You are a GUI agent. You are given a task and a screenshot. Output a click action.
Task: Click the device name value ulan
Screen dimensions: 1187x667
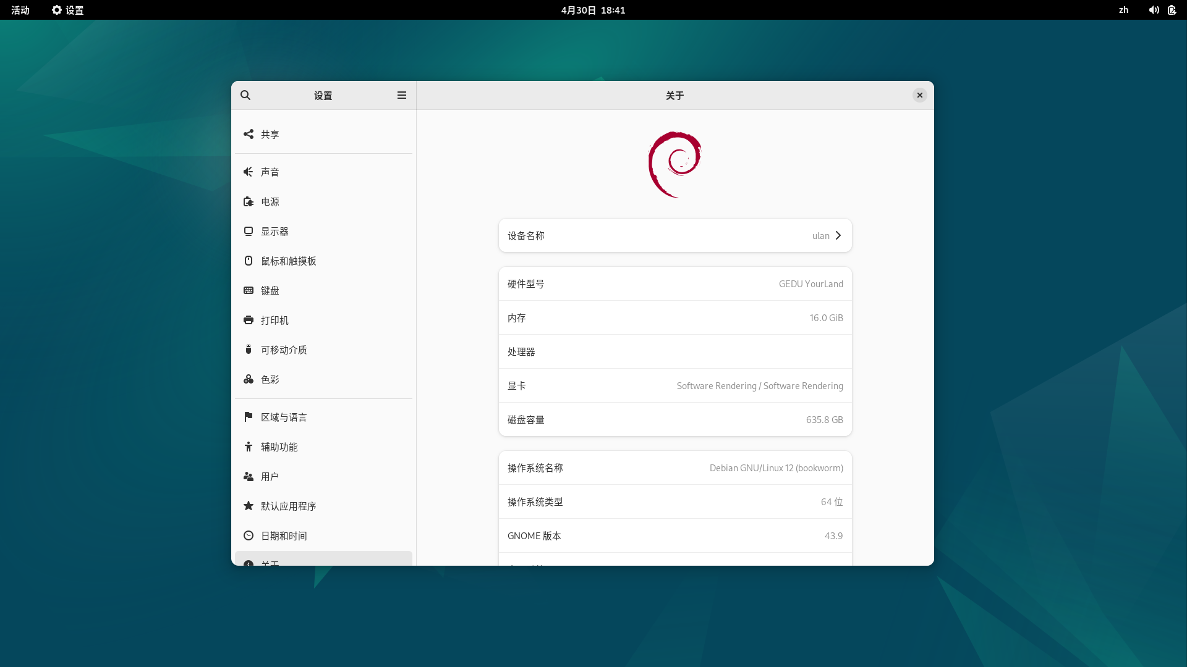[821, 235]
